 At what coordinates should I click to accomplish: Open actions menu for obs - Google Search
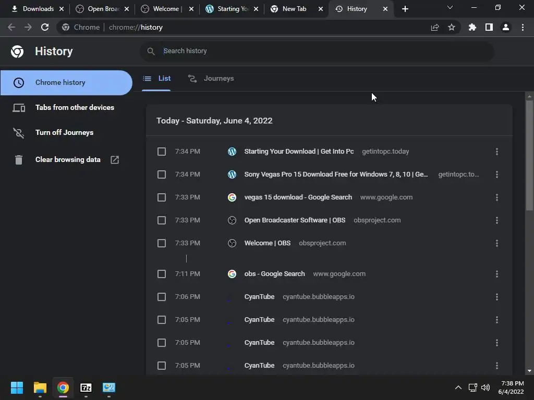pyautogui.click(x=497, y=274)
